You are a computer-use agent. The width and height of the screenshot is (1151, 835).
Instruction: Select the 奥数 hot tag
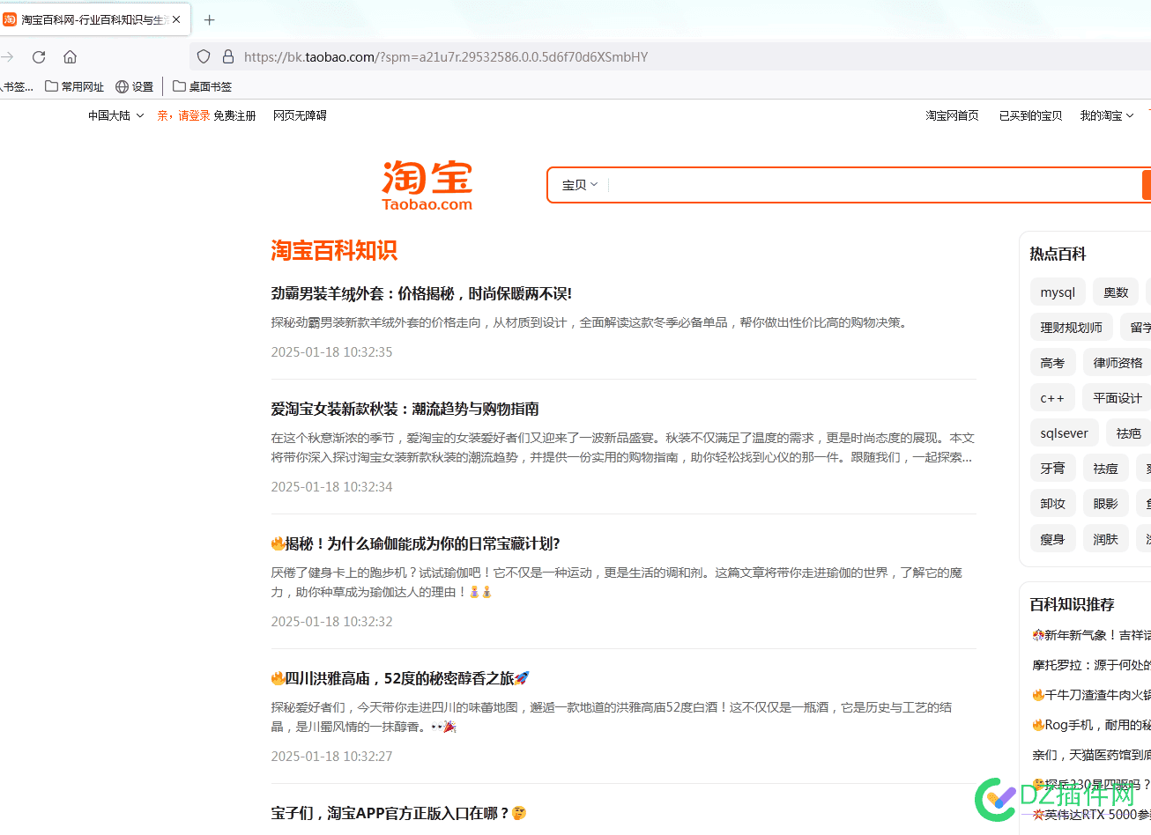coord(1116,292)
